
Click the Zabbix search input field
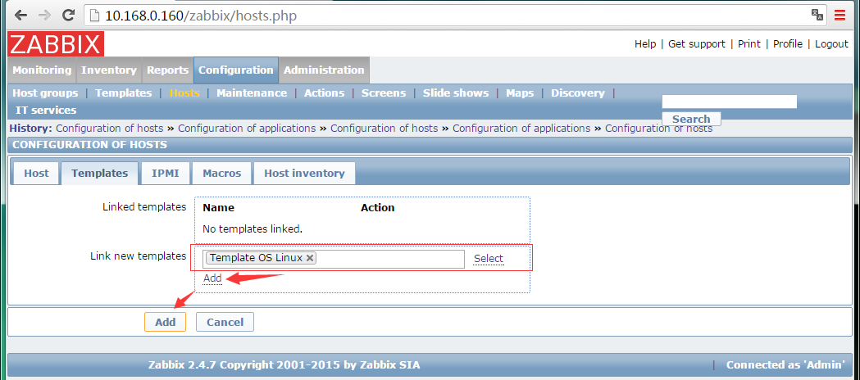point(729,102)
